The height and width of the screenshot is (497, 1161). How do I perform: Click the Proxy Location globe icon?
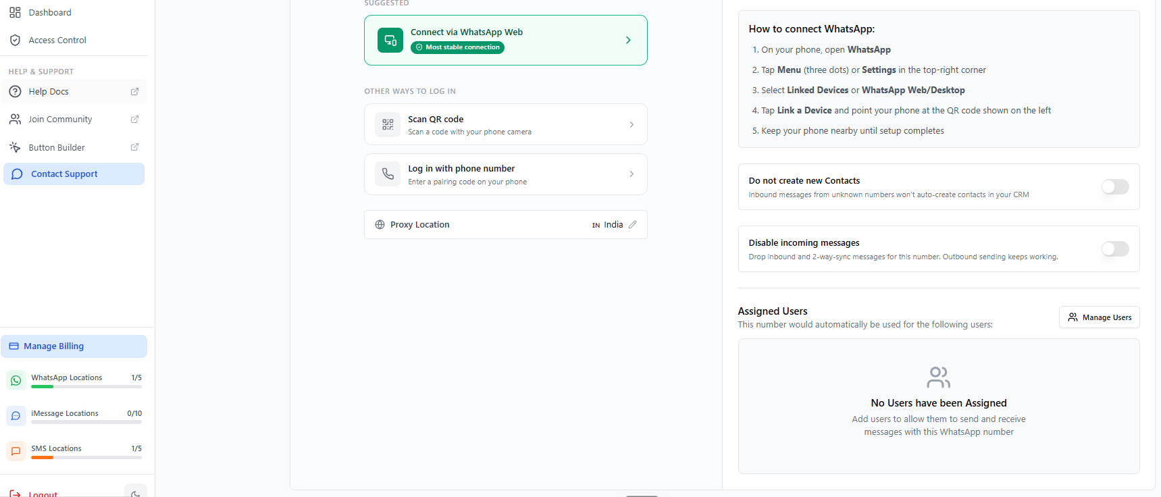380,225
